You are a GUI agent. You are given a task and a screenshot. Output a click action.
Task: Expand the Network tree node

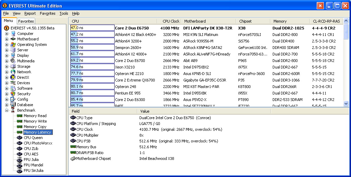pos(7,72)
